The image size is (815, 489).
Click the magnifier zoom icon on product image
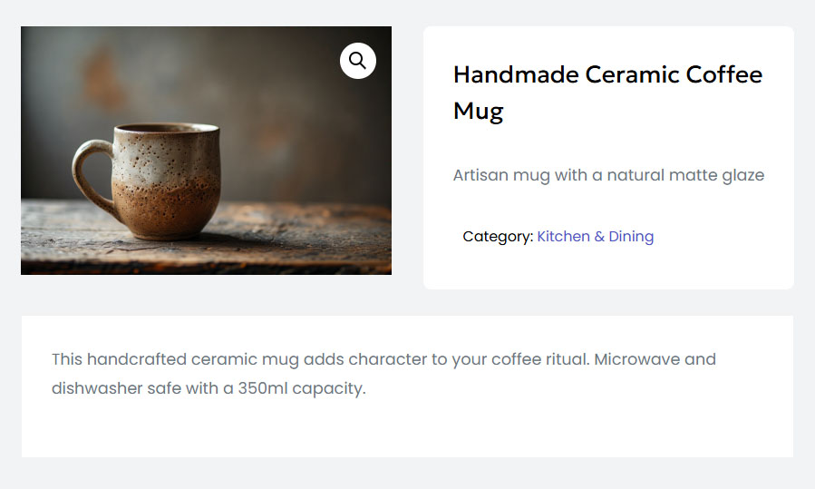click(358, 61)
